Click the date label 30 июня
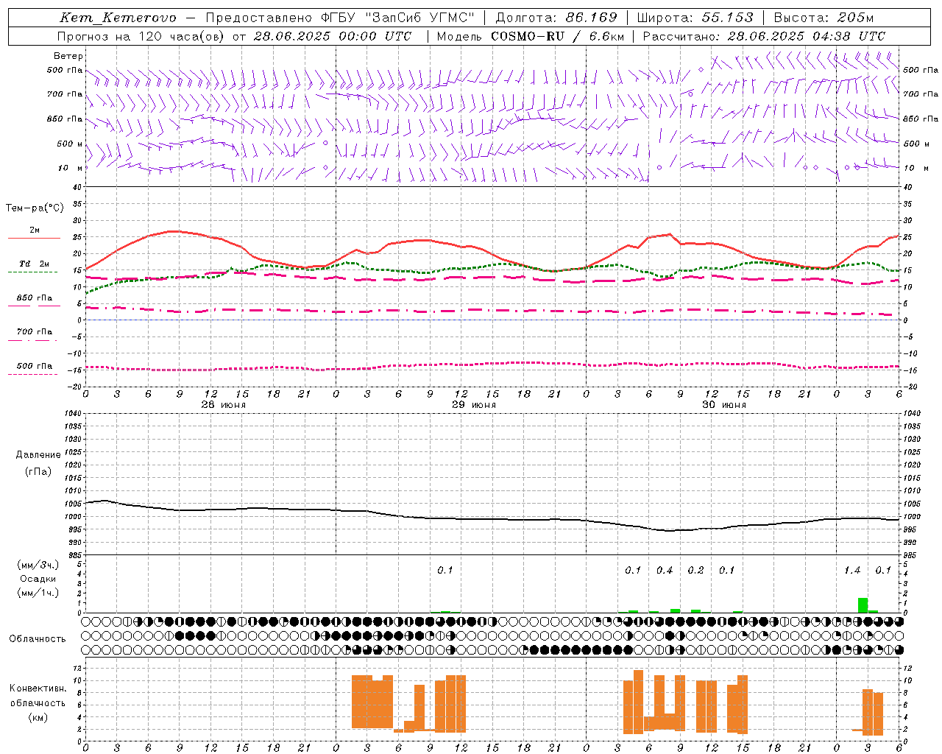 pos(724,405)
